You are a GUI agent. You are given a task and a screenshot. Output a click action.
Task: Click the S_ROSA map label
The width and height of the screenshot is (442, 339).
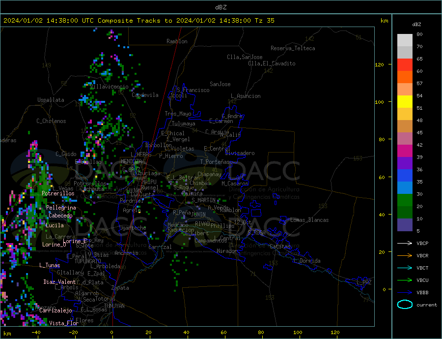(256, 233)
